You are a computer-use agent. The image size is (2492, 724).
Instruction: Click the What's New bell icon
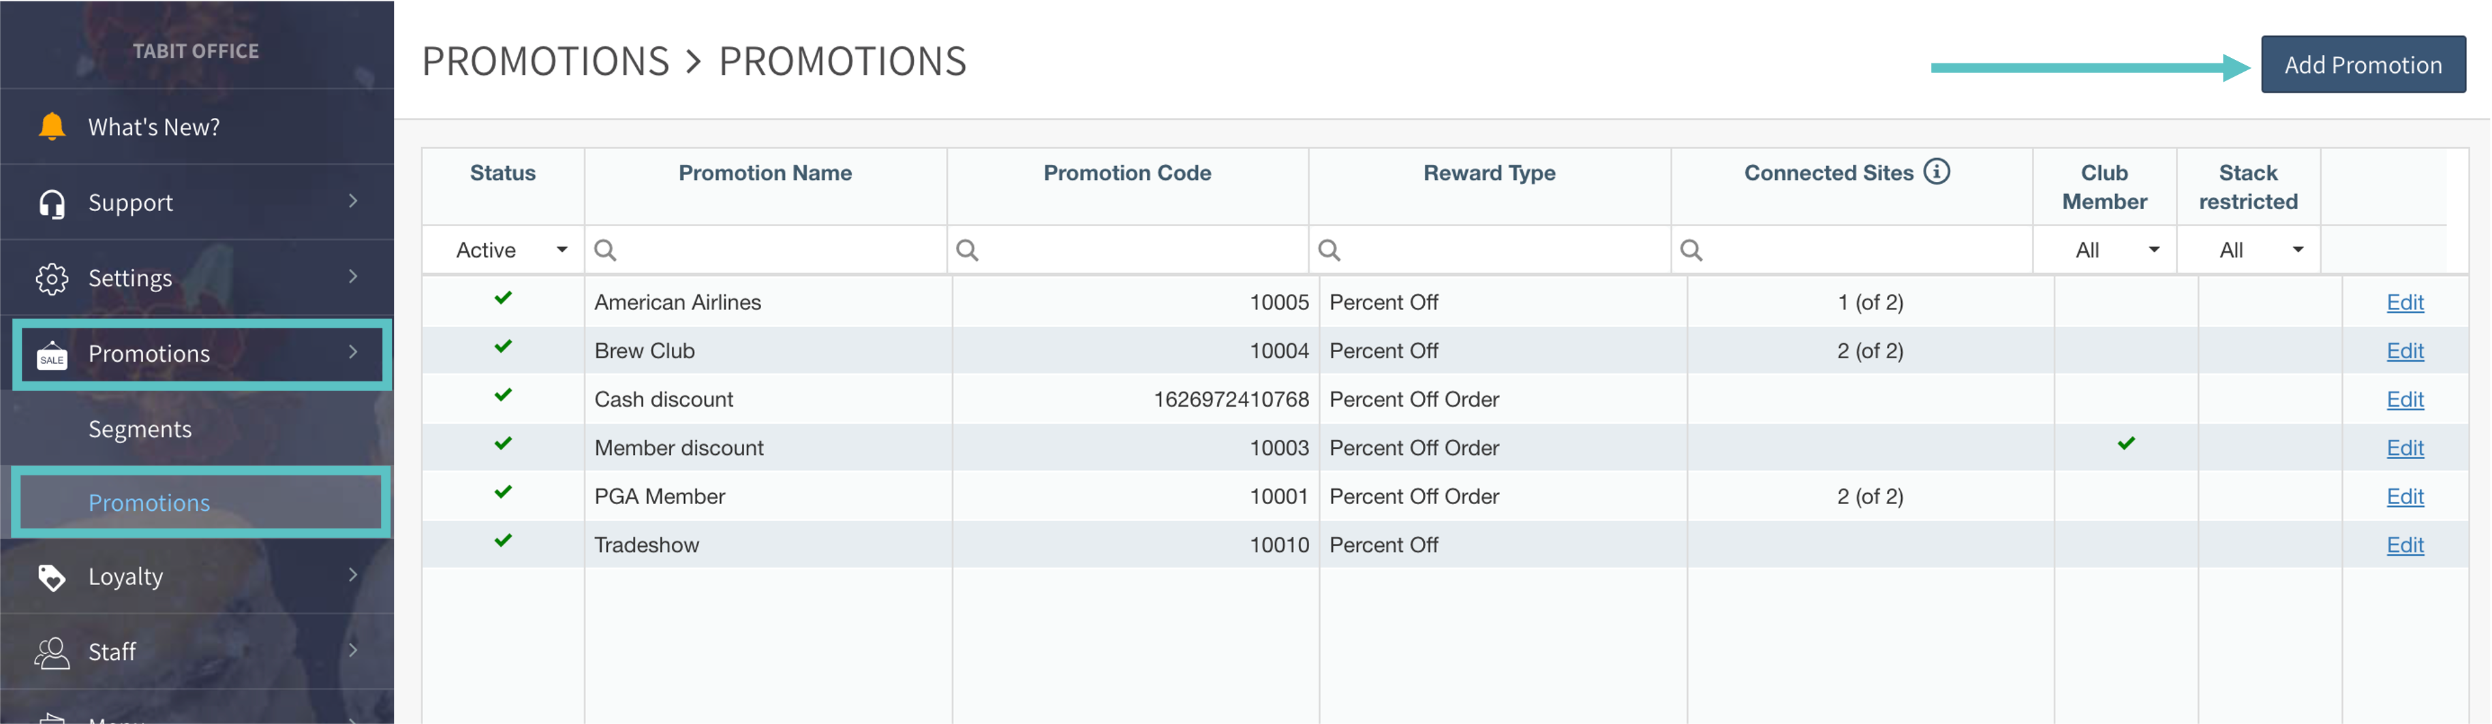coord(51,127)
